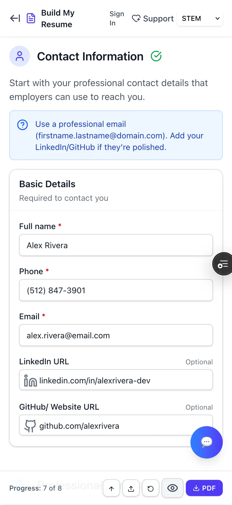Click the green completed checkmark icon
This screenshot has height=505, width=232.
pos(156,56)
